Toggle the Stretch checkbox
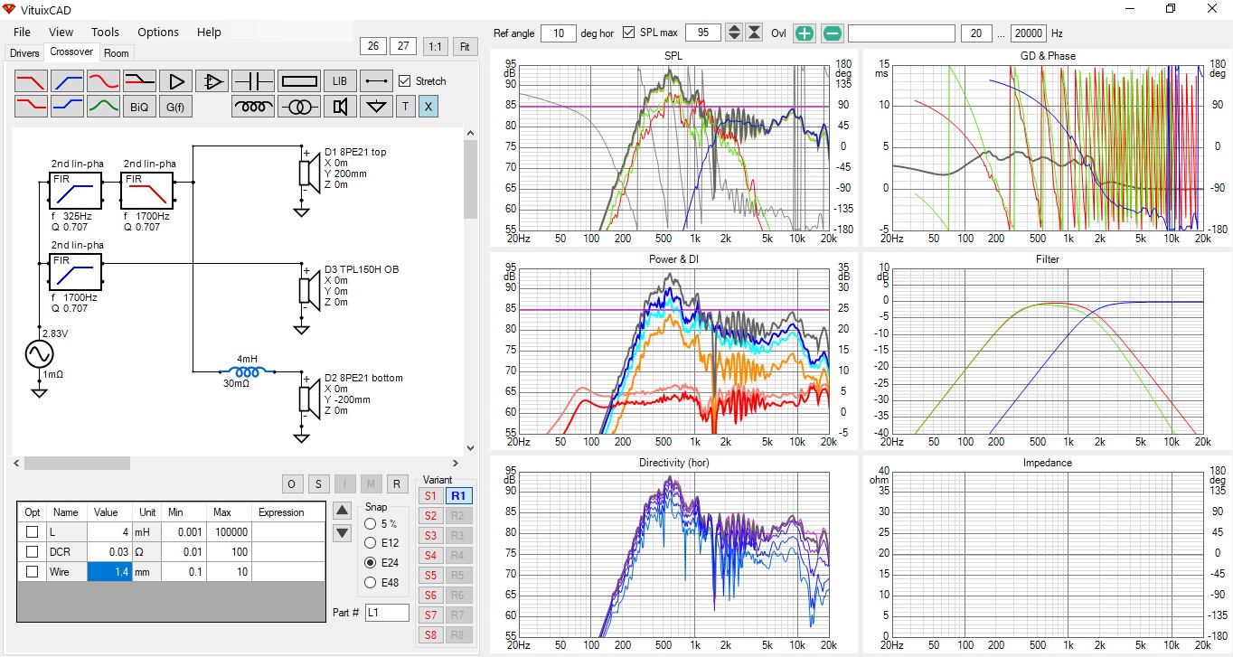The image size is (1233, 657). 405,81
